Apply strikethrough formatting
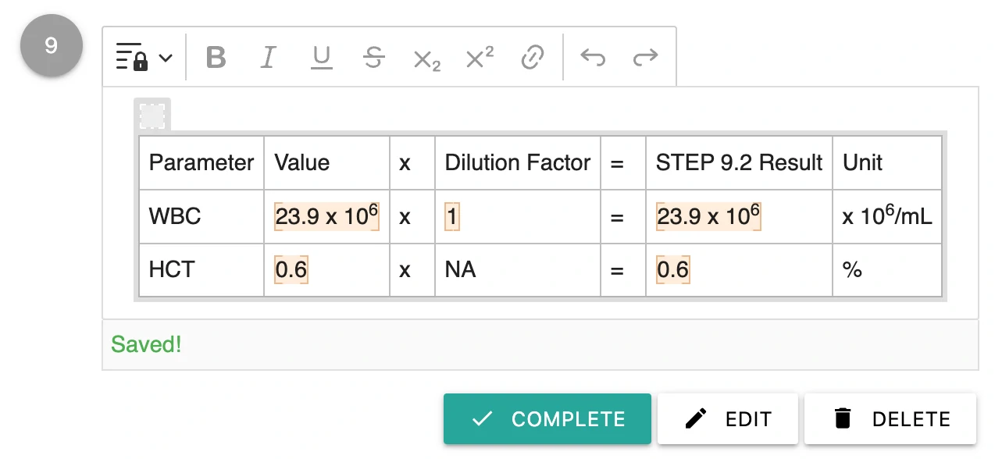The width and height of the screenshot is (995, 459). tap(374, 57)
